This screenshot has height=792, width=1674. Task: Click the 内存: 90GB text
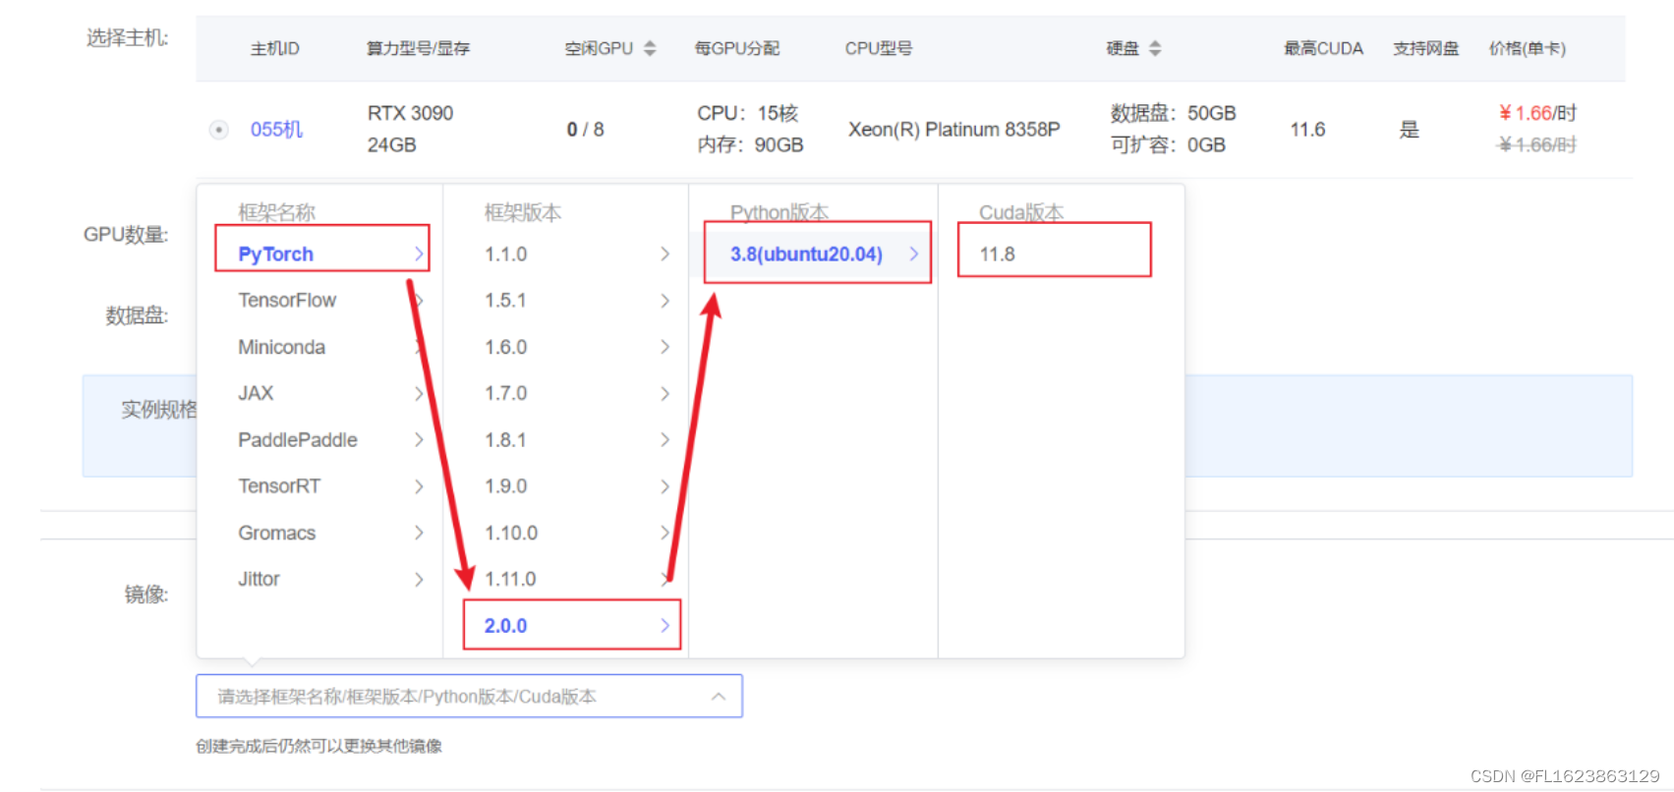[750, 144]
